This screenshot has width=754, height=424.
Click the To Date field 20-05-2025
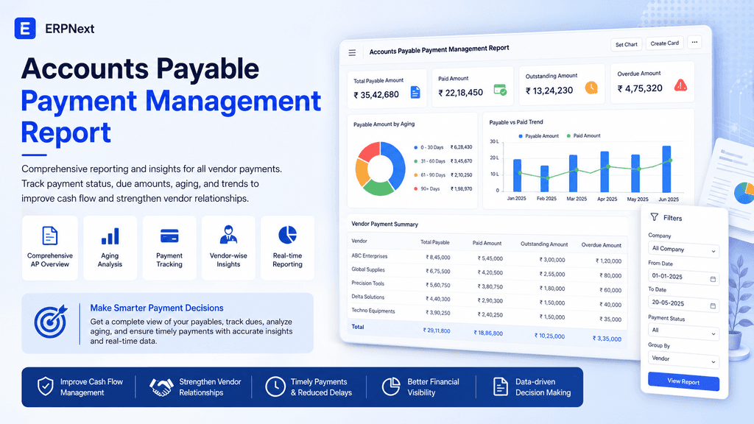click(683, 304)
